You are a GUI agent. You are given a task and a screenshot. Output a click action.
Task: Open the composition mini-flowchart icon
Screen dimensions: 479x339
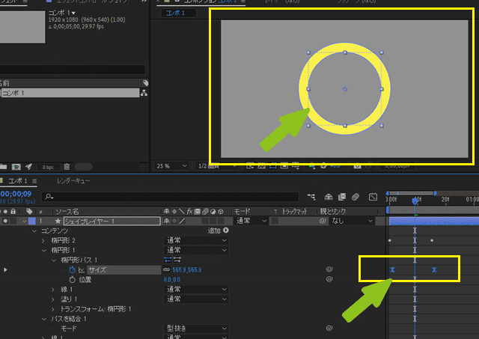click(x=311, y=197)
